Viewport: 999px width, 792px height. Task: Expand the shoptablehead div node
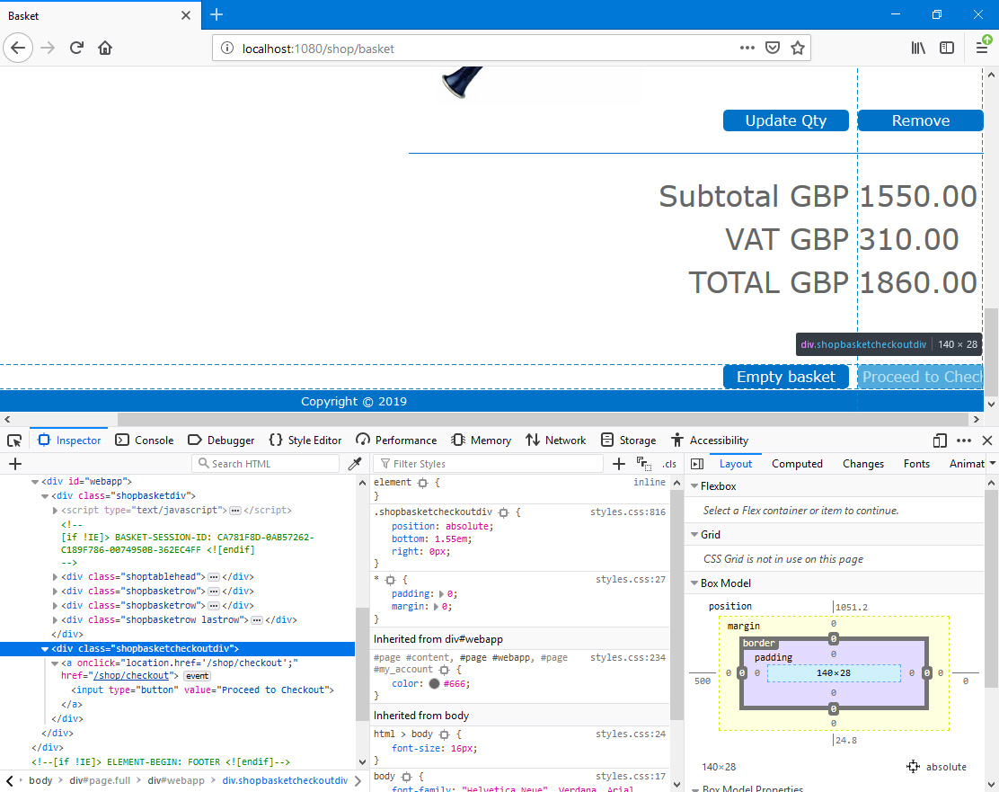pos(55,576)
